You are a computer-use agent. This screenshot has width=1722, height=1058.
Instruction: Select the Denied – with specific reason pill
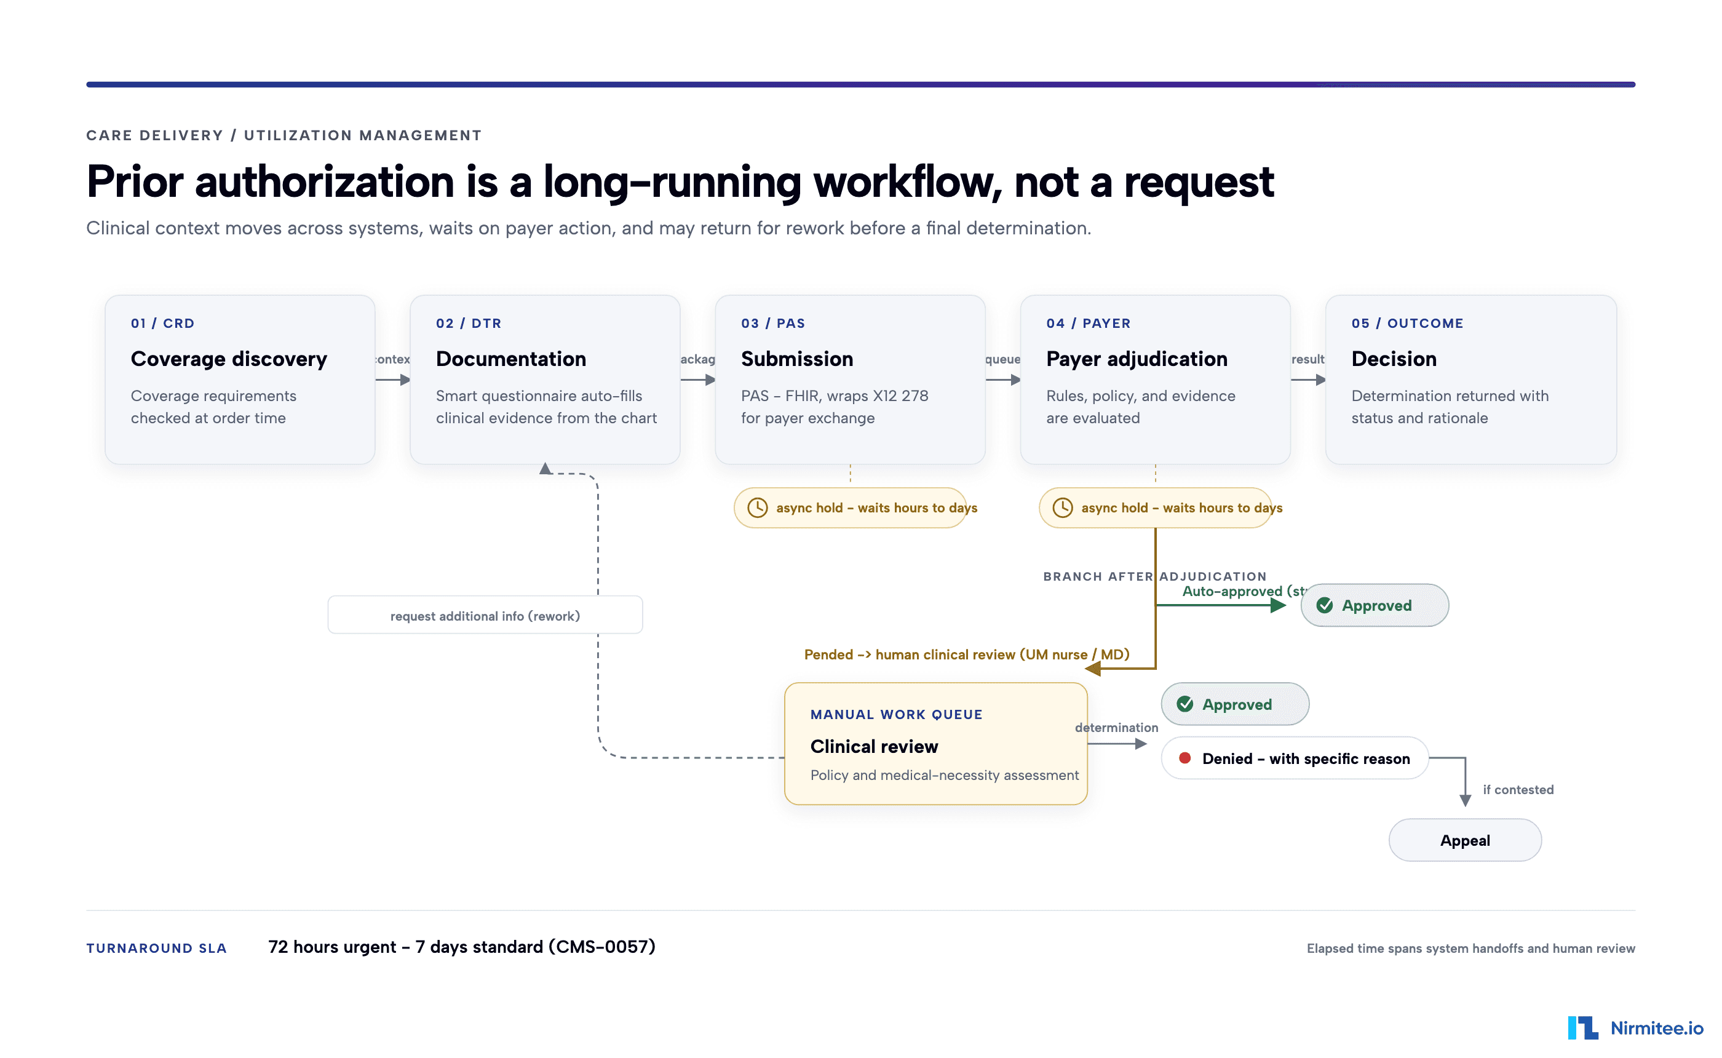tap(1295, 758)
